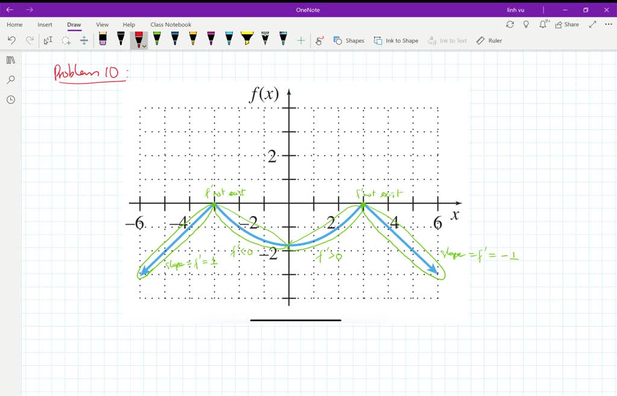The height and width of the screenshot is (396, 617).
Task: Toggle the selected red pen tool
Action: (x=137, y=38)
